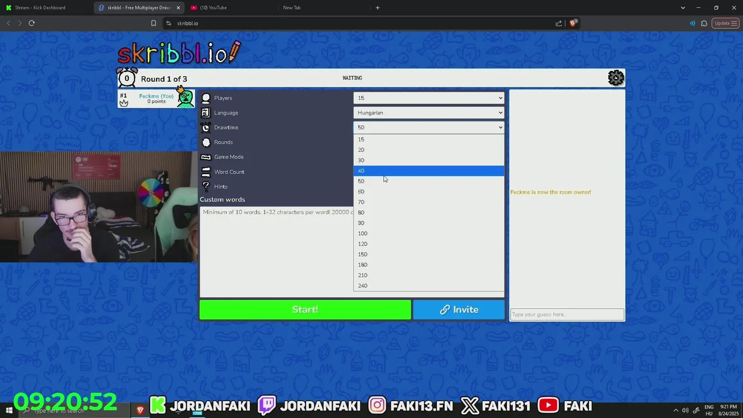Click the Players person icon
The width and height of the screenshot is (743, 418).
(206, 98)
